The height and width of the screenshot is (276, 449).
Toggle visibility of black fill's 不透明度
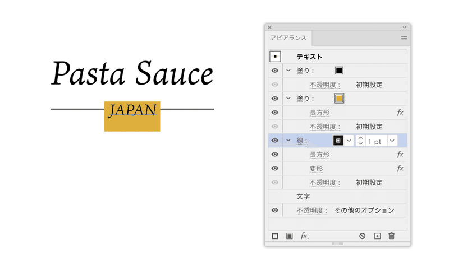click(275, 85)
